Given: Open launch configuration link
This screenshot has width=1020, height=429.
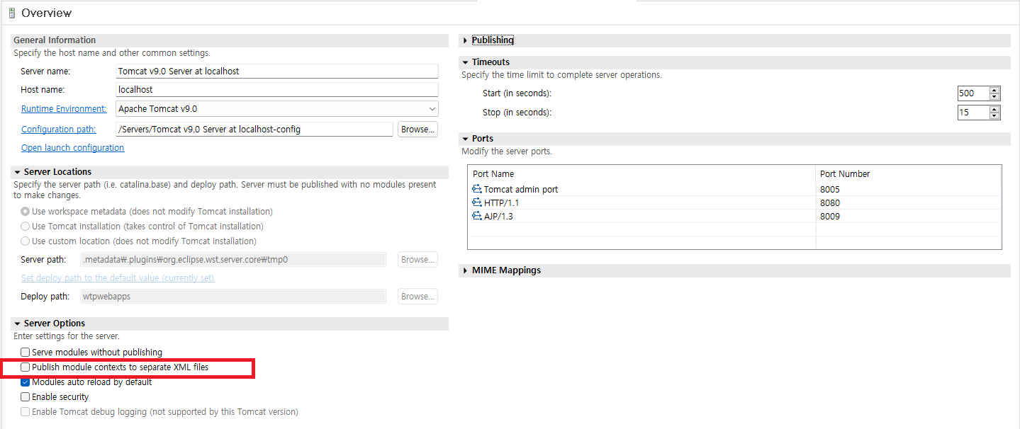Looking at the screenshot, I should click(x=72, y=148).
